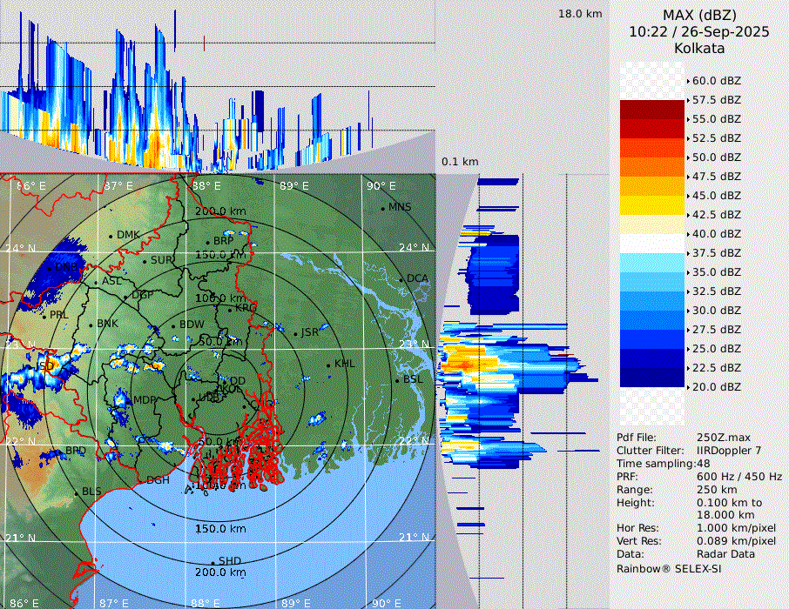Viewport: 789px width, 609px height.
Task: Click the MAX (dBZ) title text
Action: (x=698, y=15)
